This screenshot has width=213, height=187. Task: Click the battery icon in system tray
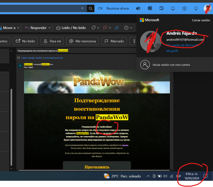pos(160,176)
